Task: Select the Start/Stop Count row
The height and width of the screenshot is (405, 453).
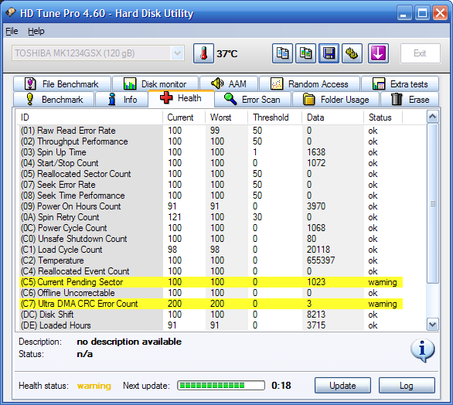Action: coord(211,163)
